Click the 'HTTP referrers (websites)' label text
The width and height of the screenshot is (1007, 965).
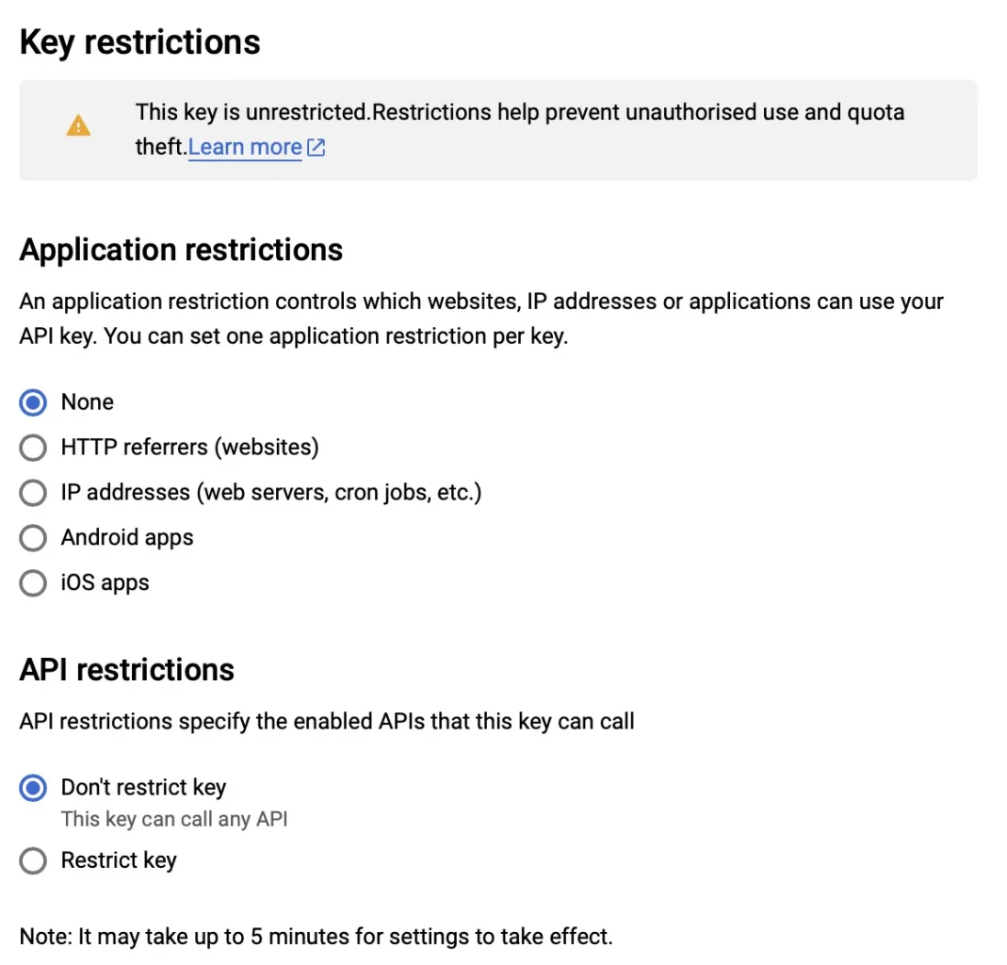click(x=190, y=448)
